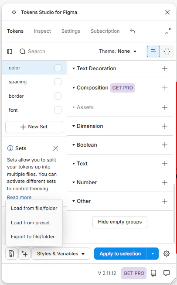Screen dimensions: 177x285
Task: Switch to JSON view braces icon
Action: click(x=167, y=52)
